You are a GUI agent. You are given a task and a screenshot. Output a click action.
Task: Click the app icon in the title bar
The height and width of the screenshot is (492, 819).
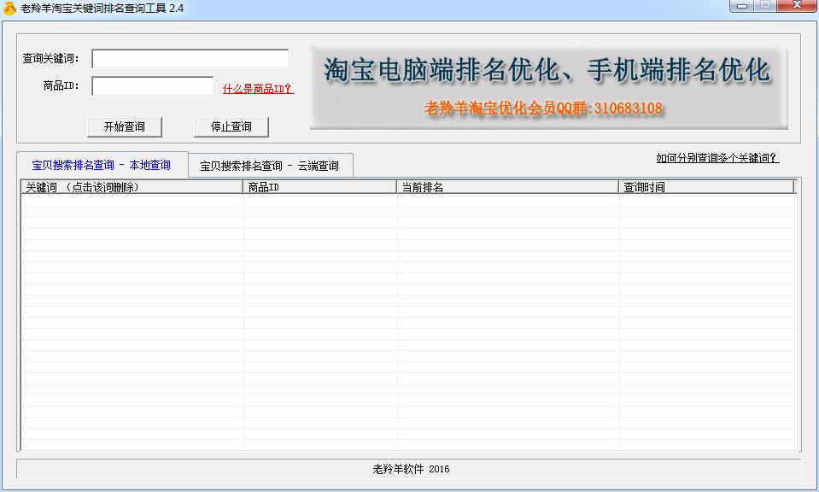[9, 9]
